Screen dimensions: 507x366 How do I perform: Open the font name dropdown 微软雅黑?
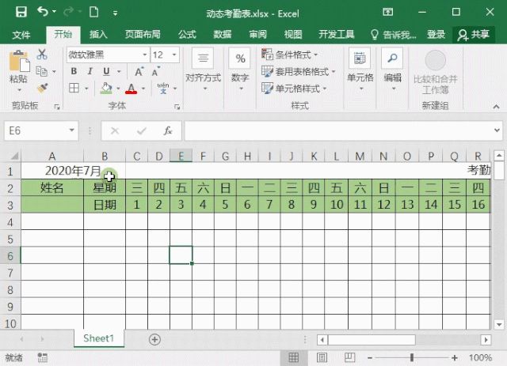143,55
